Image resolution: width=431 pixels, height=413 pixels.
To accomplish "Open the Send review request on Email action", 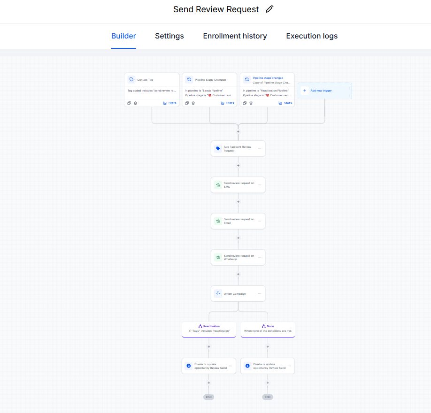I will [238, 221].
